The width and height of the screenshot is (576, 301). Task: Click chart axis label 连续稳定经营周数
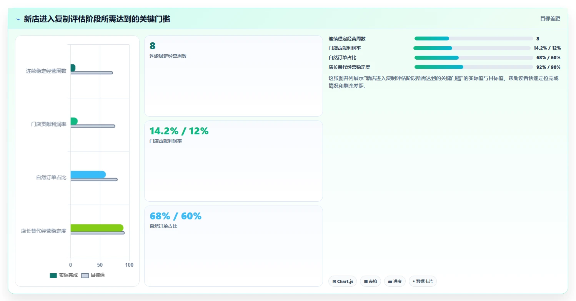(46, 71)
